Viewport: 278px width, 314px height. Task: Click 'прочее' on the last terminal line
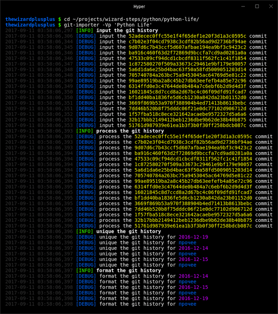tap(188, 304)
